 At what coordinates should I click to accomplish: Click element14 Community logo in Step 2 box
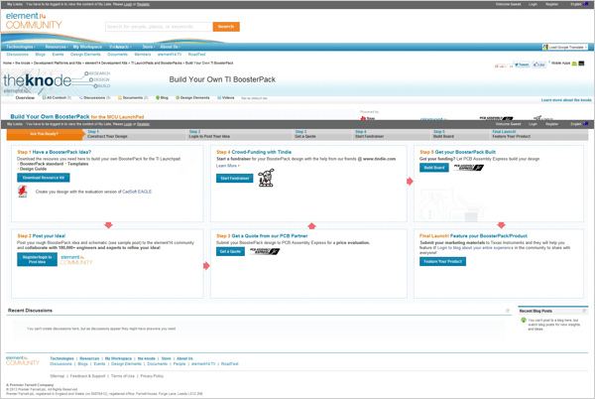(x=76, y=260)
